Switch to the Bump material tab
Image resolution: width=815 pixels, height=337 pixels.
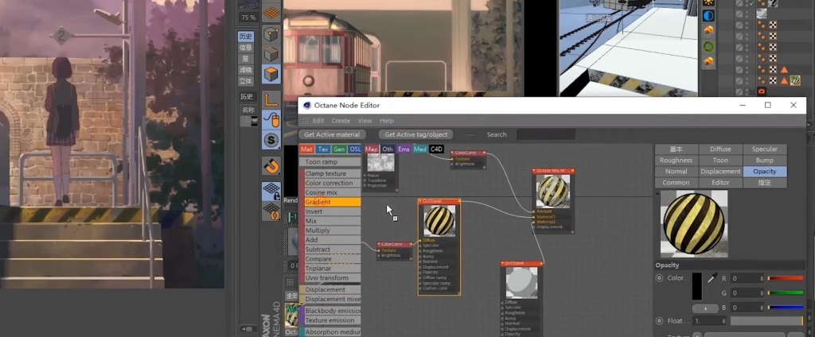click(x=765, y=161)
